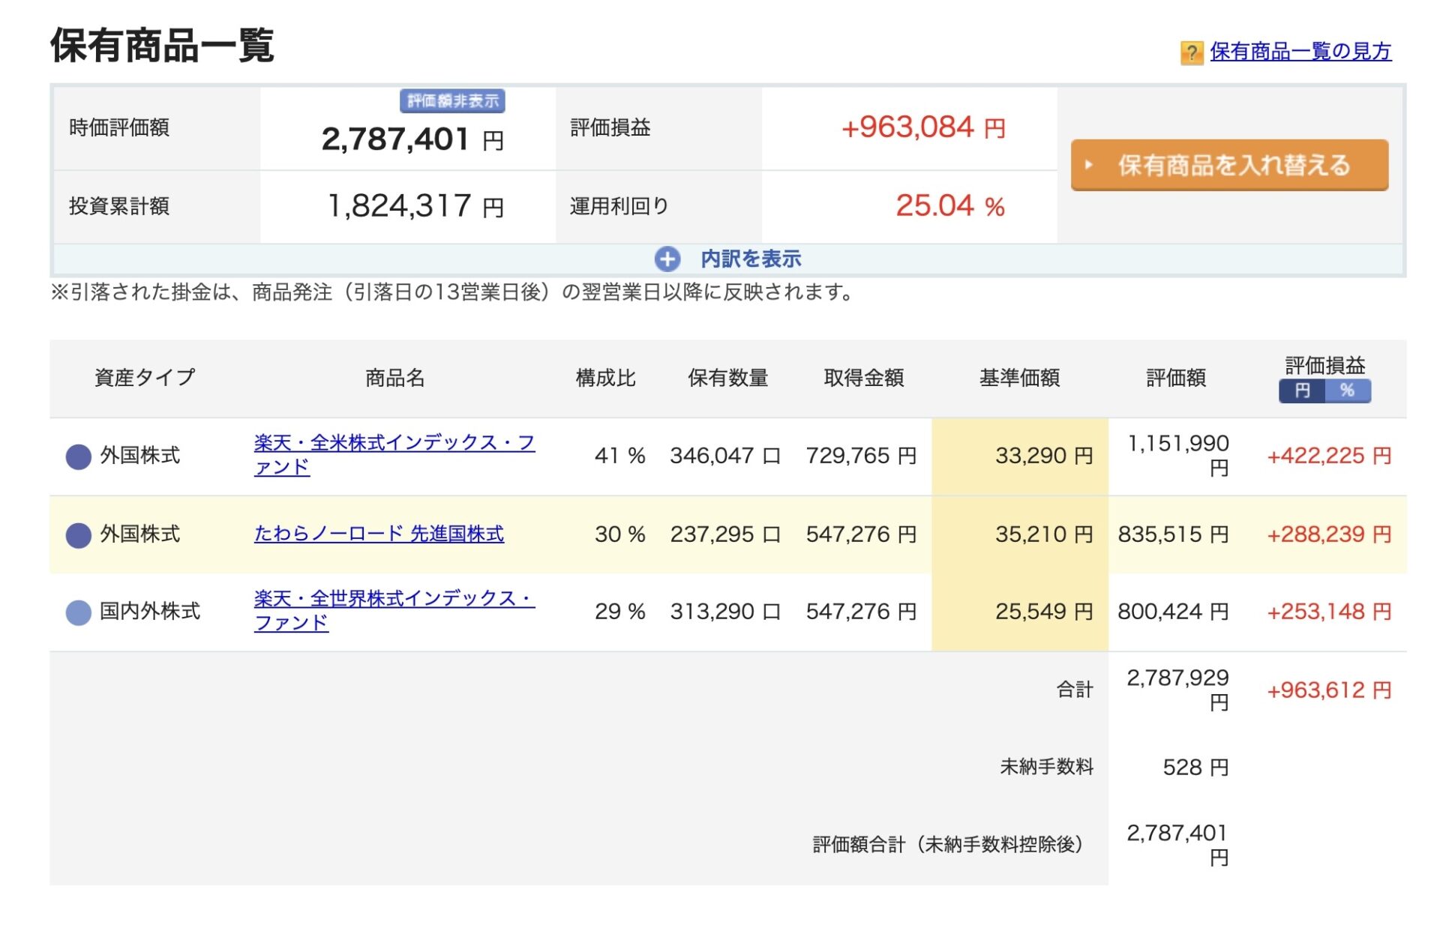Viewport: 1440px width, 925px height.
Task: Click the plus icon beside 内訳を表示
Action: pos(667,259)
